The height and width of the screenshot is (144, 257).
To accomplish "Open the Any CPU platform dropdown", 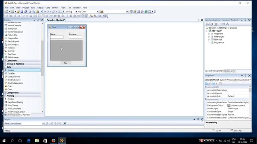I will (x=98, y=12).
